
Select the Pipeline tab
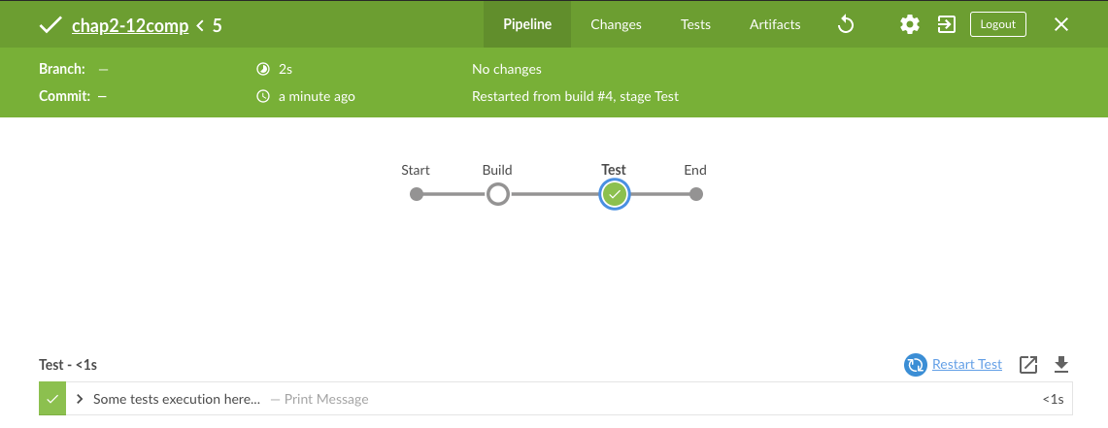(x=527, y=24)
